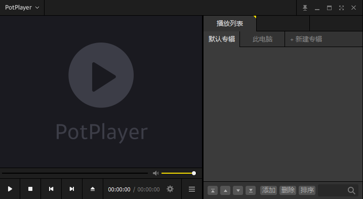Select the 播放列表 tab
The height and width of the screenshot is (199, 363).
(x=230, y=23)
